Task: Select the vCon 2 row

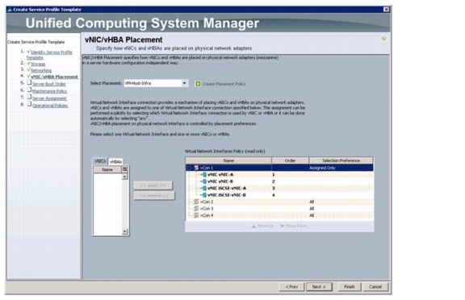Action: tap(279, 202)
